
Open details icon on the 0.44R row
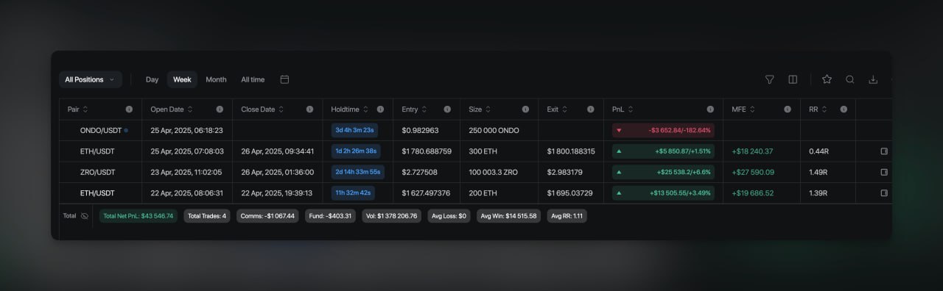tap(884, 151)
